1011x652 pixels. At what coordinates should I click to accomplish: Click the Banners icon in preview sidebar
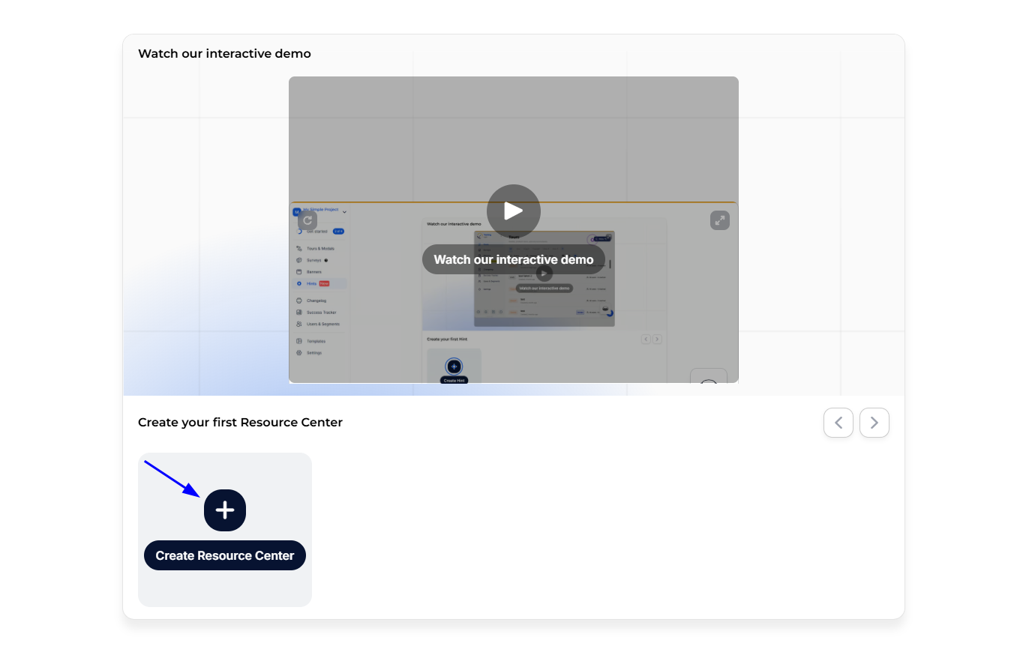pos(299,272)
